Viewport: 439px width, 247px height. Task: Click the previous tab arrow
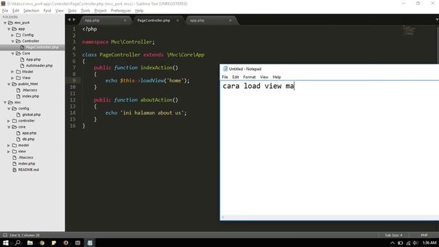69,20
